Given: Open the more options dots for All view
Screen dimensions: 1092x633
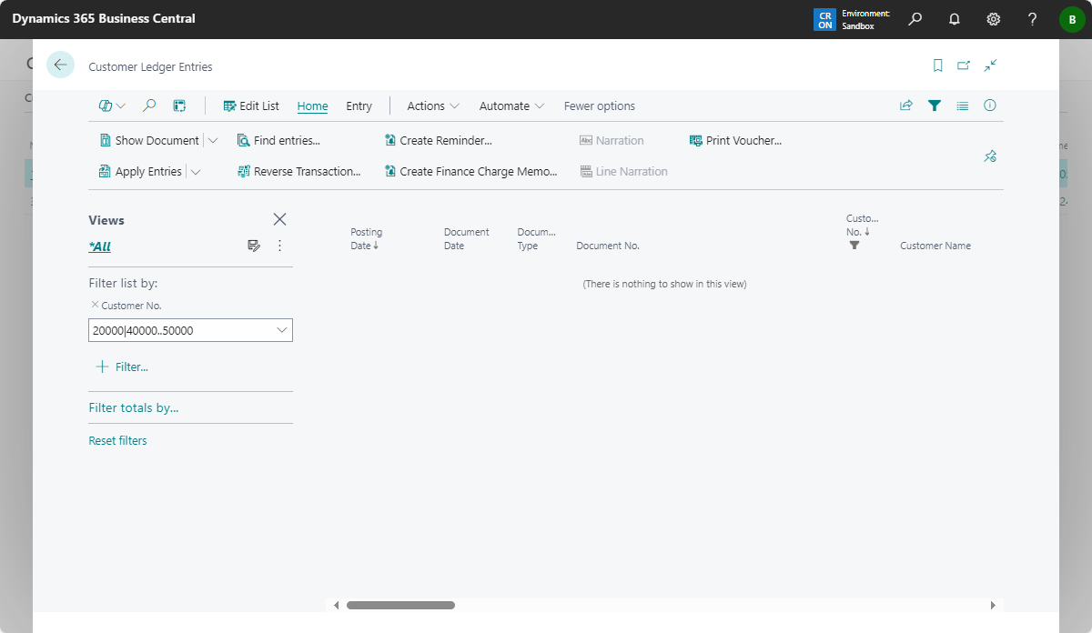Looking at the screenshot, I should coord(279,246).
